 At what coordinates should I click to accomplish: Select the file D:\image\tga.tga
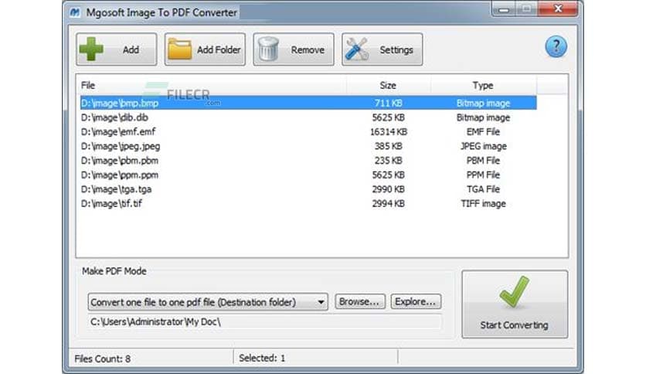(x=116, y=189)
